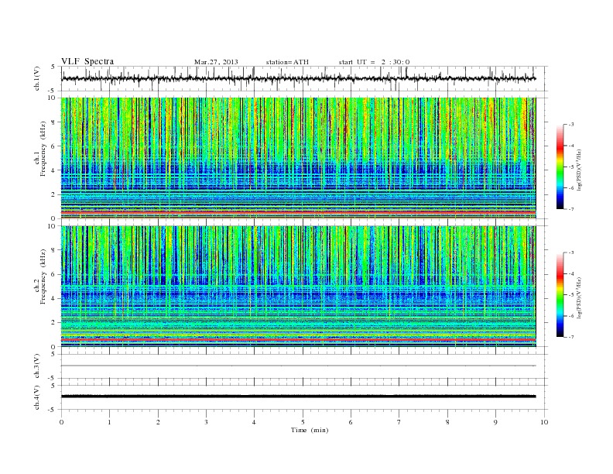This screenshot has height=474, width=613.
Task: Click the thick black ch.4 voltage trace
Action: [298, 397]
